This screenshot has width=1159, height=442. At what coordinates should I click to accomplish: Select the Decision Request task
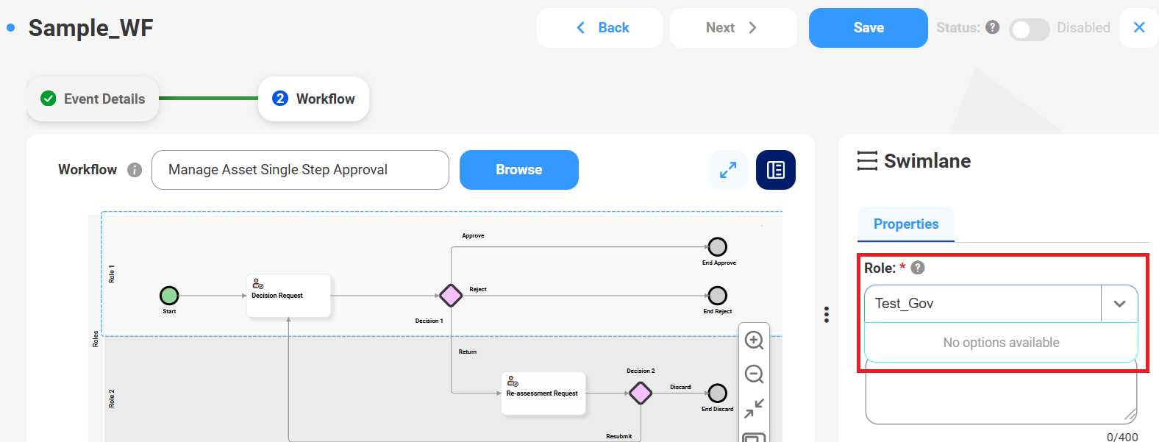288,296
